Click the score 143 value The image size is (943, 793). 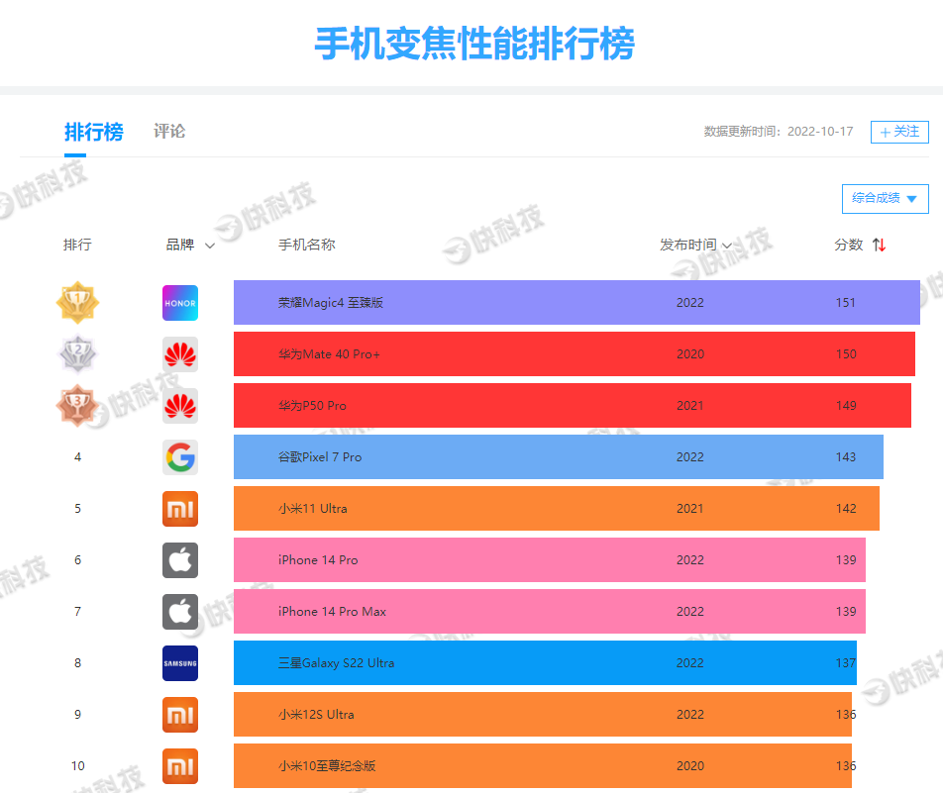tap(846, 457)
